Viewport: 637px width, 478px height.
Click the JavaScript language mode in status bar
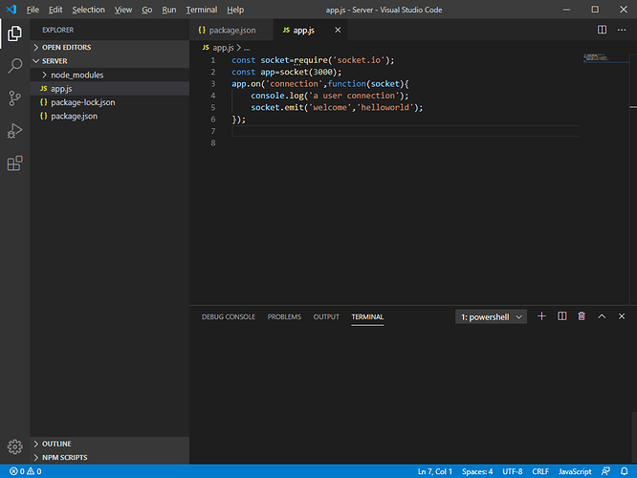[575, 471]
